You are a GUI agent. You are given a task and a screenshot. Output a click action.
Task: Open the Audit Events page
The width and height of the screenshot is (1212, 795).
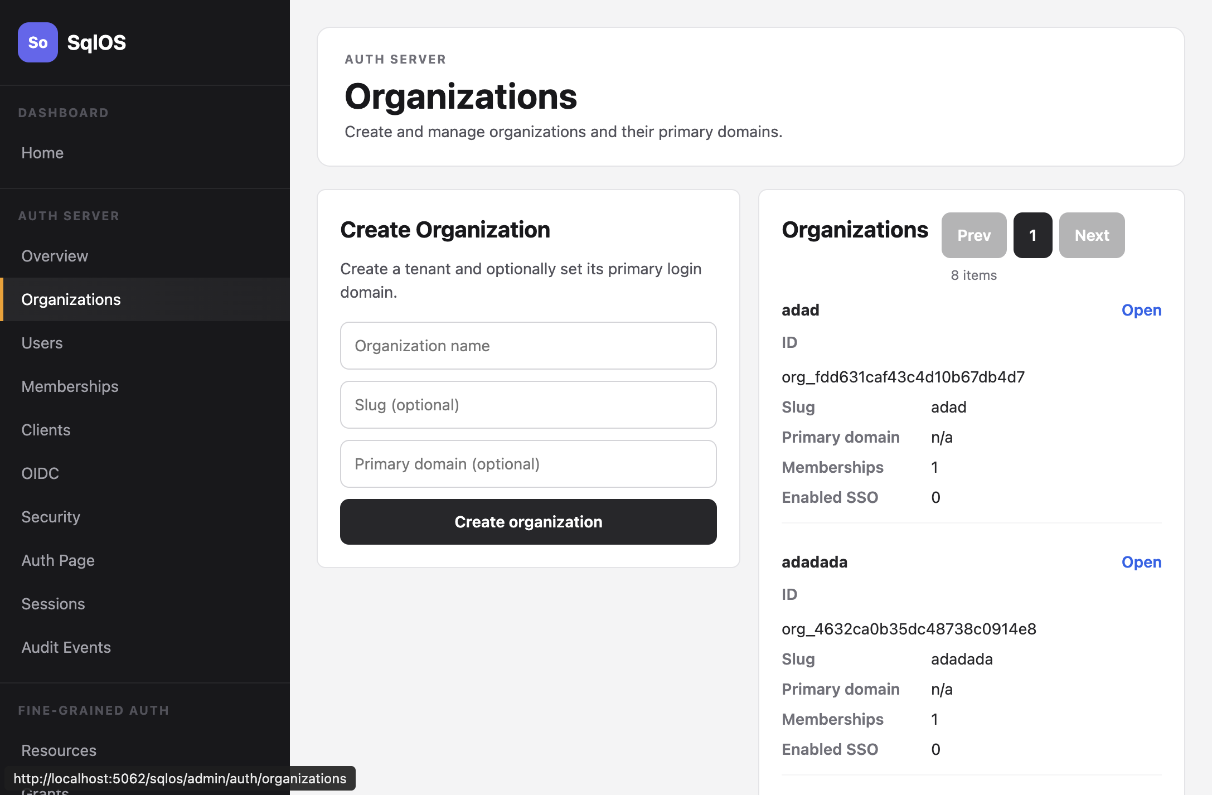(x=66, y=647)
